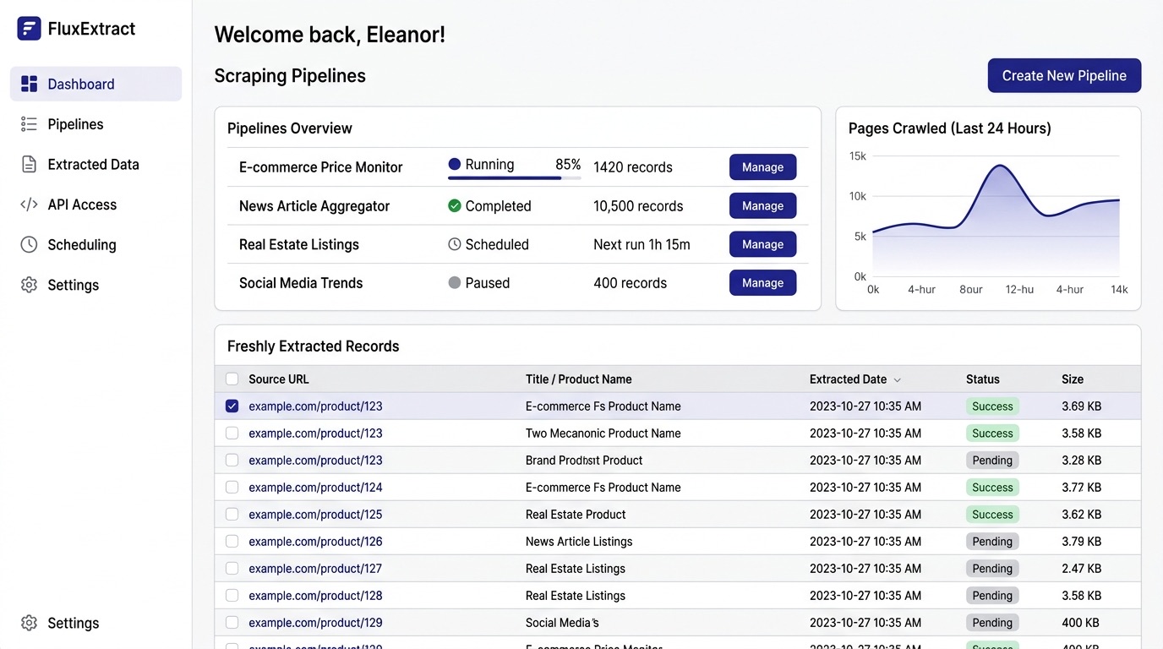The height and width of the screenshot is (649, 1163).
Task: Select checkbox for example.com/product/125 row
Action: (232, 515)
